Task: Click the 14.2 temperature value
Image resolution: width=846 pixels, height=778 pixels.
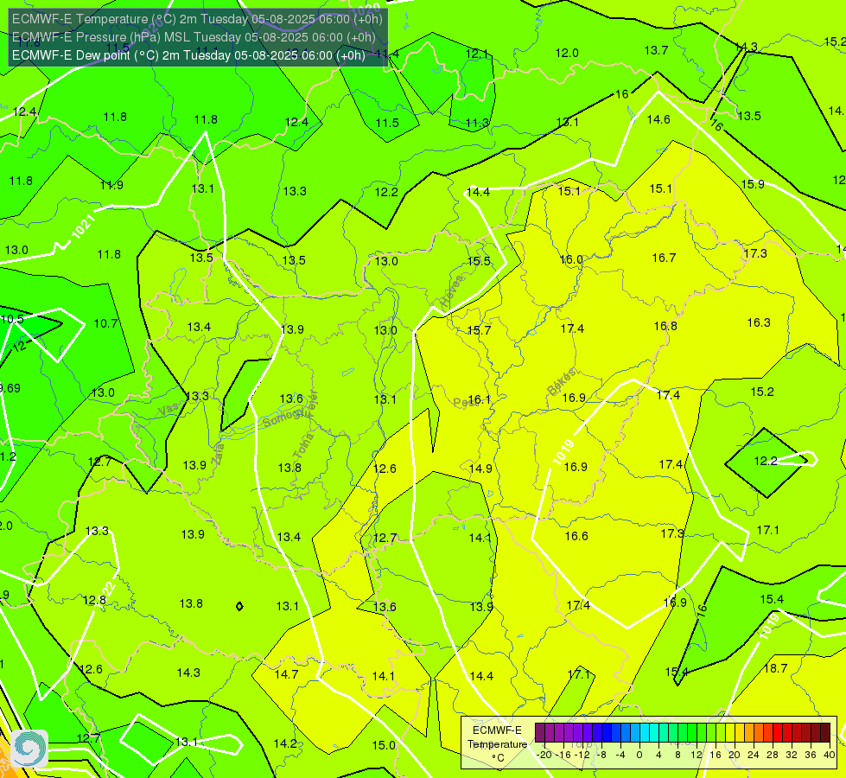Action: click(285, 743)
